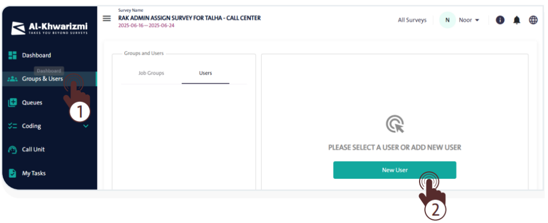Screen dimensions: 548x223
Task: Click the New User button
Action: pyautogui.click(x=394, y=170)
